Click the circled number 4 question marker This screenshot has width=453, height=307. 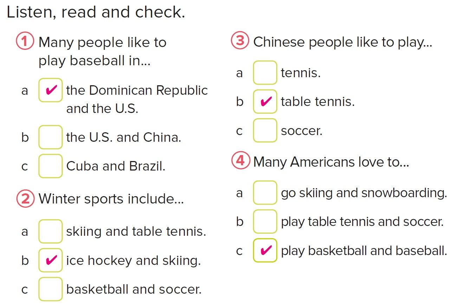tap(240, 161)
